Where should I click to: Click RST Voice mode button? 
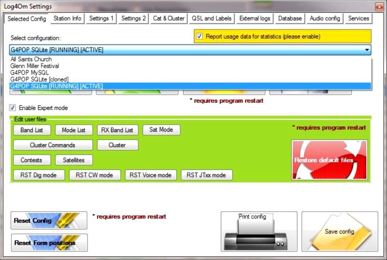[151, 175]
